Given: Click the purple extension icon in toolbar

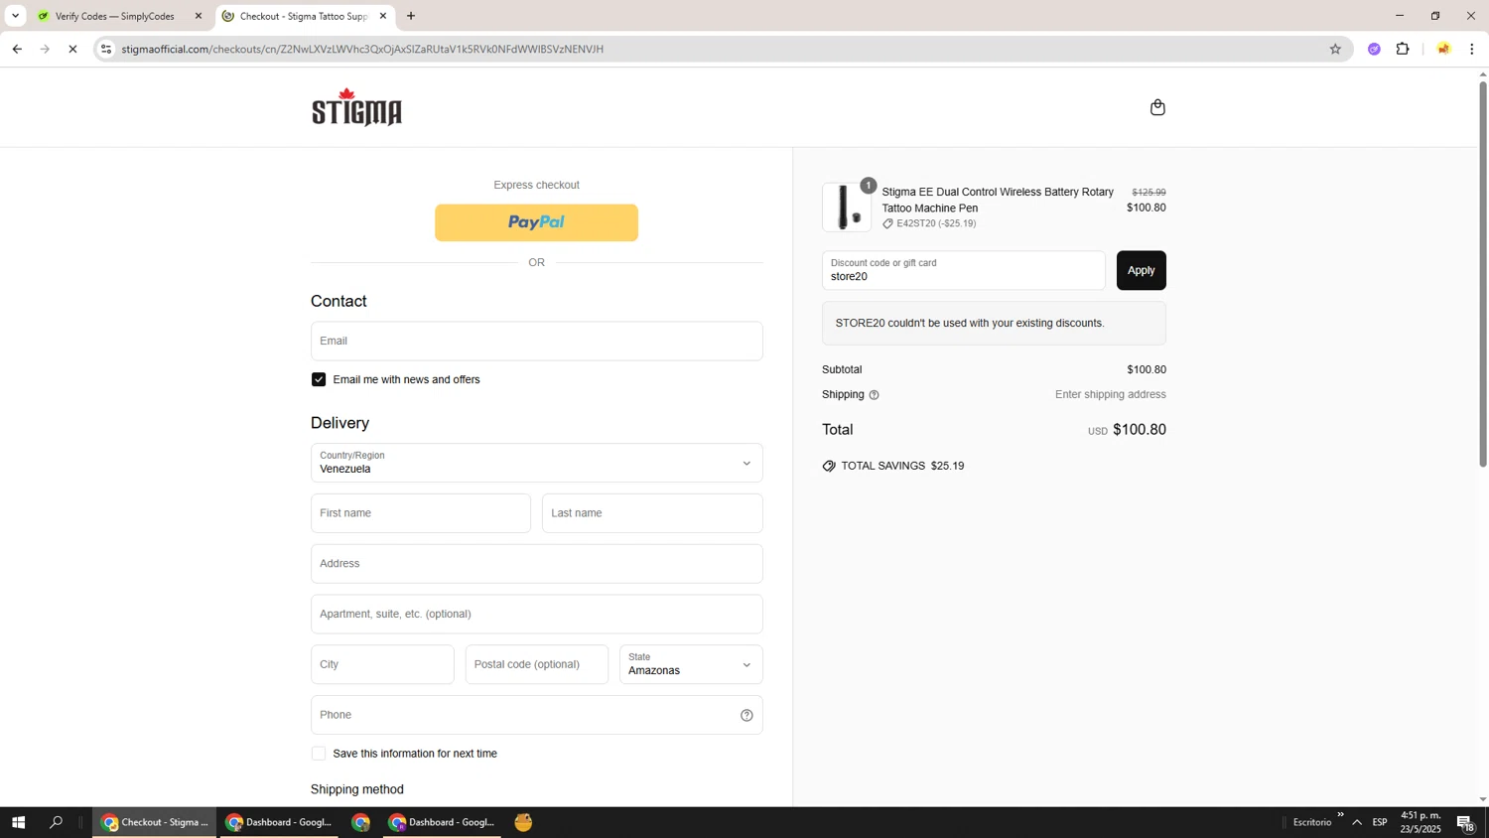Looking at the screenshot, I should point(1374,49).
